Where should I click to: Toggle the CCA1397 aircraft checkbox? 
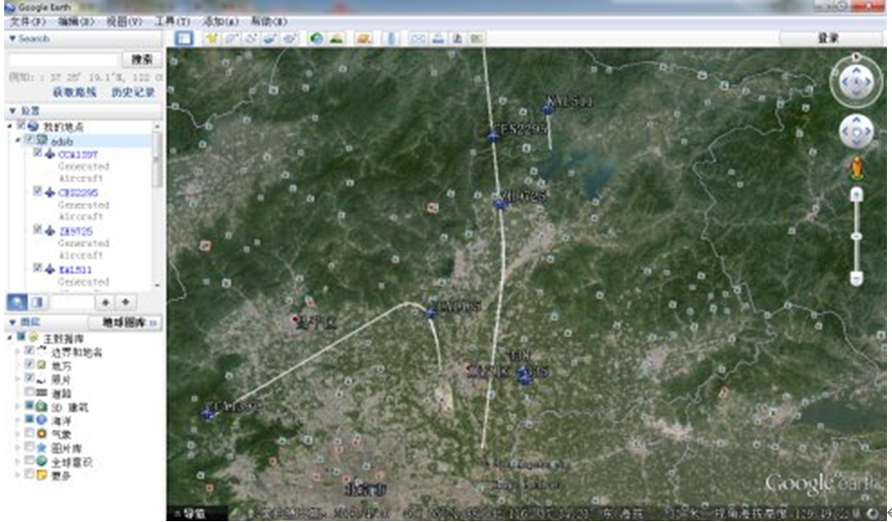38,152
